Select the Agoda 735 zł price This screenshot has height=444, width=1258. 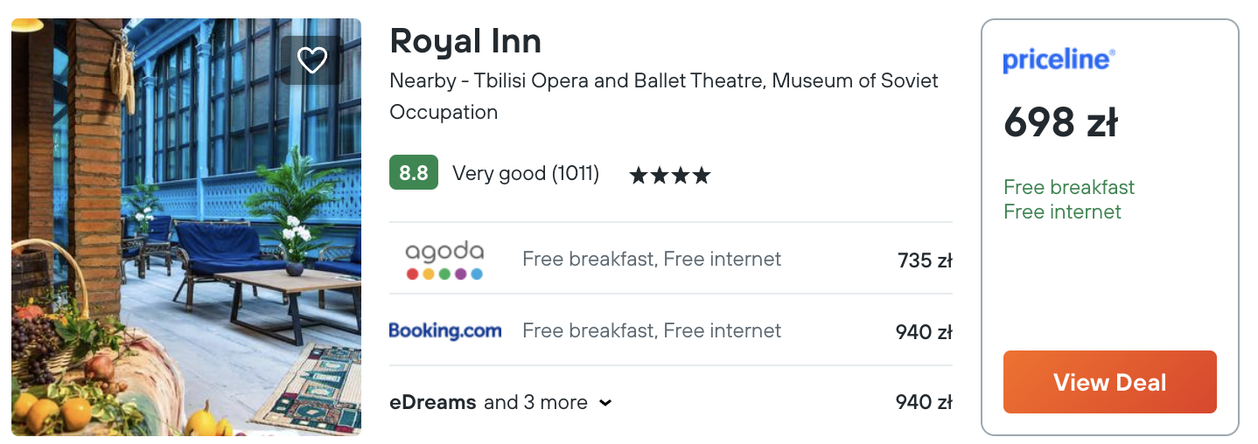(x=924, y=260)
